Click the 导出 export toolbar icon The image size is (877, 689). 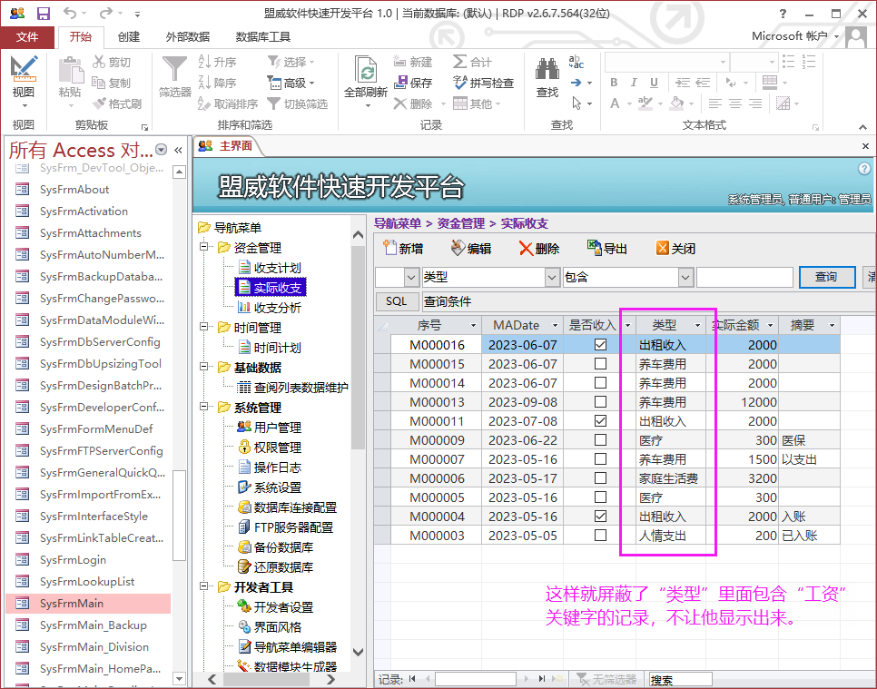594,247
